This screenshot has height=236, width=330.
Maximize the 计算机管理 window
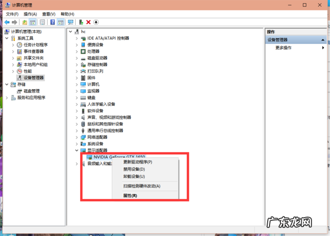[x=305, y=5]
